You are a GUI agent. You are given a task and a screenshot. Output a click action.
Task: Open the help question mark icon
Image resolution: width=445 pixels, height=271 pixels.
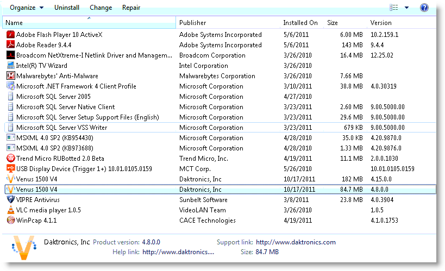click(424, 8)
